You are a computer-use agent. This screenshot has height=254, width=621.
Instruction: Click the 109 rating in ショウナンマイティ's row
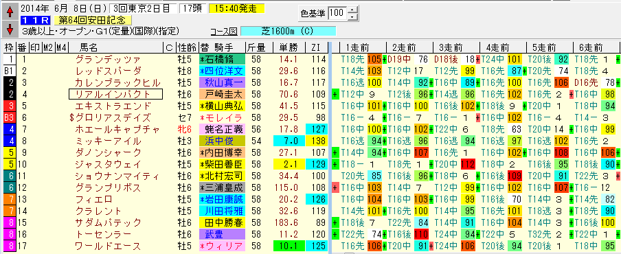click(514, 176)
